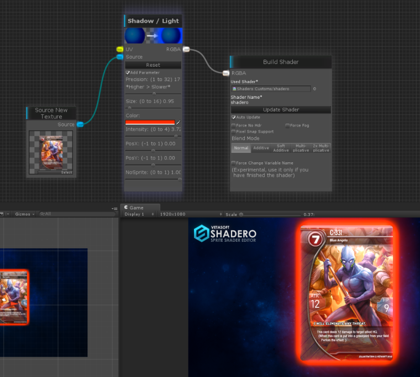The image size is (420, 377).
Task: Adjust the Precision slider
Action: point(153,94)
